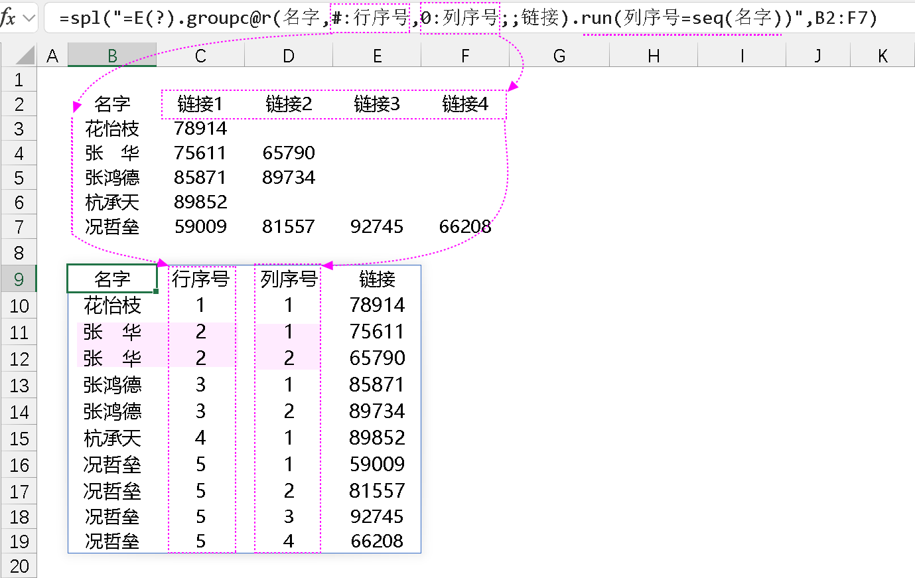This screenshot has height=578, width=915.
Task: Select the cell containing 78914 in row 3
Action: pos(200,128)
